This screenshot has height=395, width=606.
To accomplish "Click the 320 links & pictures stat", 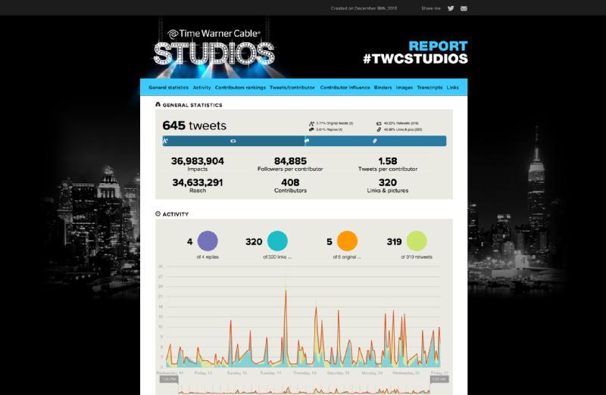I will (x=388, y=182).
